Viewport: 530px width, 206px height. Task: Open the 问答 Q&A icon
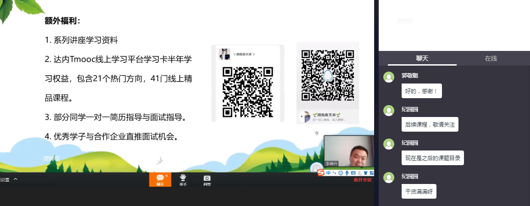point(207,180)
